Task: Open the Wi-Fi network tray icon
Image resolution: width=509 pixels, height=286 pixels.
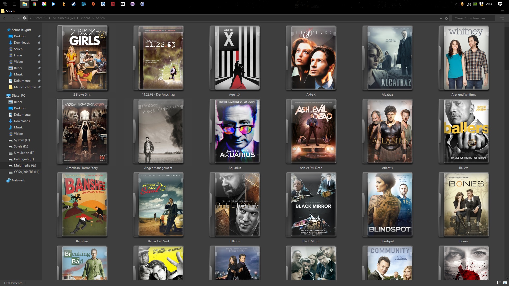Action: coord(469,4)
